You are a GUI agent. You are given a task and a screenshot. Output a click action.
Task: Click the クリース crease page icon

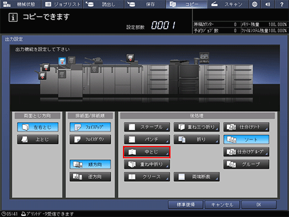132,177
